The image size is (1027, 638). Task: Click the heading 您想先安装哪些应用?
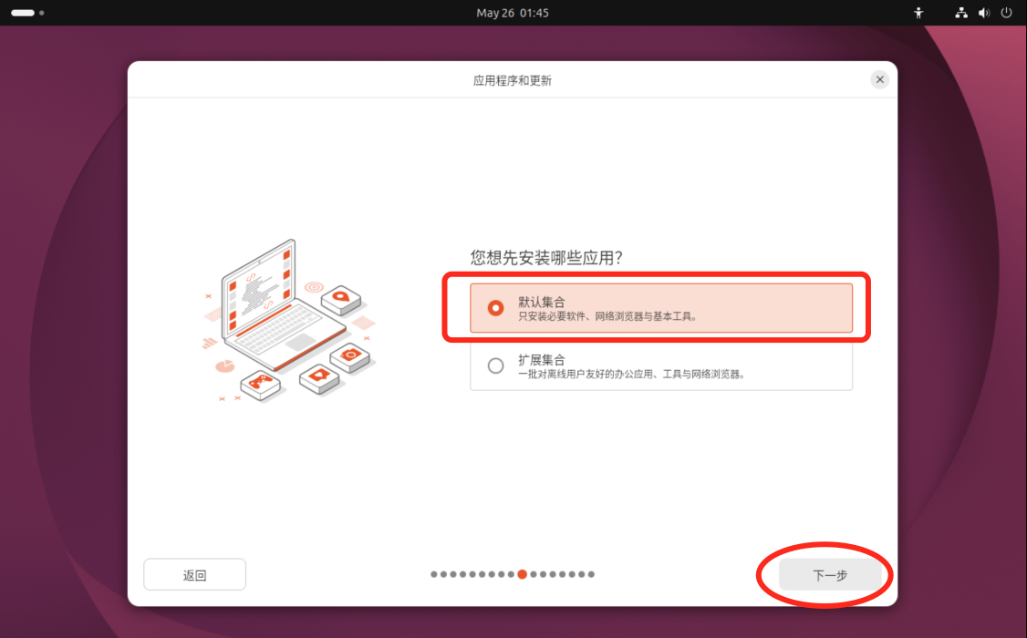[546, 257]
